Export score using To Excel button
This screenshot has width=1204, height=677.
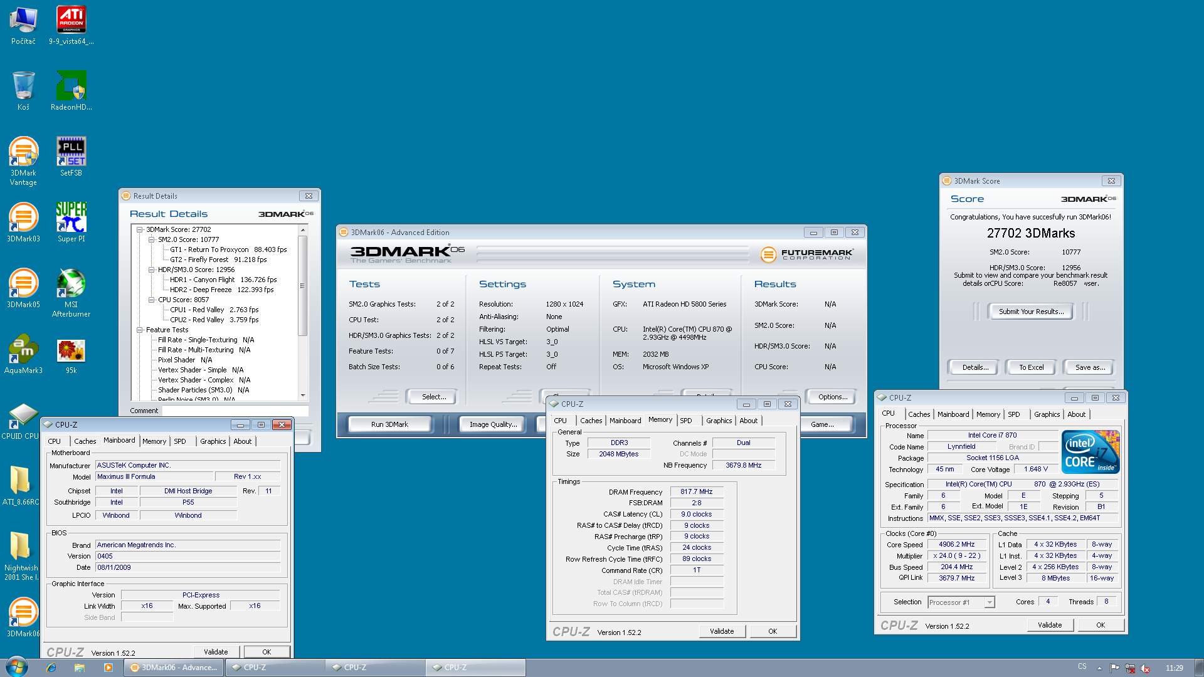coord(1031,367)
